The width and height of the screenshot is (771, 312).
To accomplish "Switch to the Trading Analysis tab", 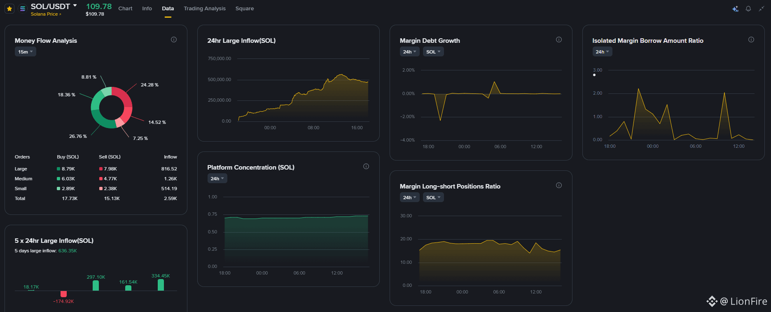I will 205,8.
